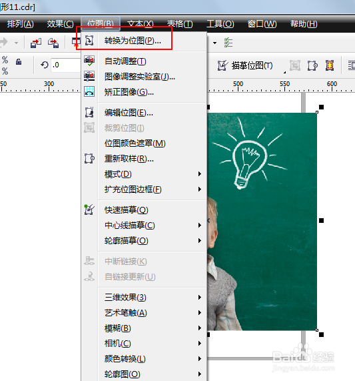The height and width of the screenshot is (381, 355).
Task: Open the 轮廓图(O) submenu
Action: tap(144, 374)
